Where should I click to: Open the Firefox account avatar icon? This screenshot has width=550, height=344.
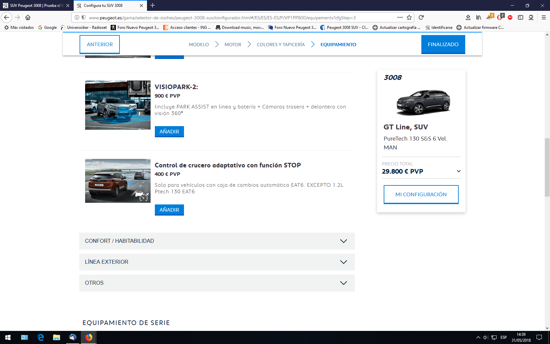(x=531, y=17)
